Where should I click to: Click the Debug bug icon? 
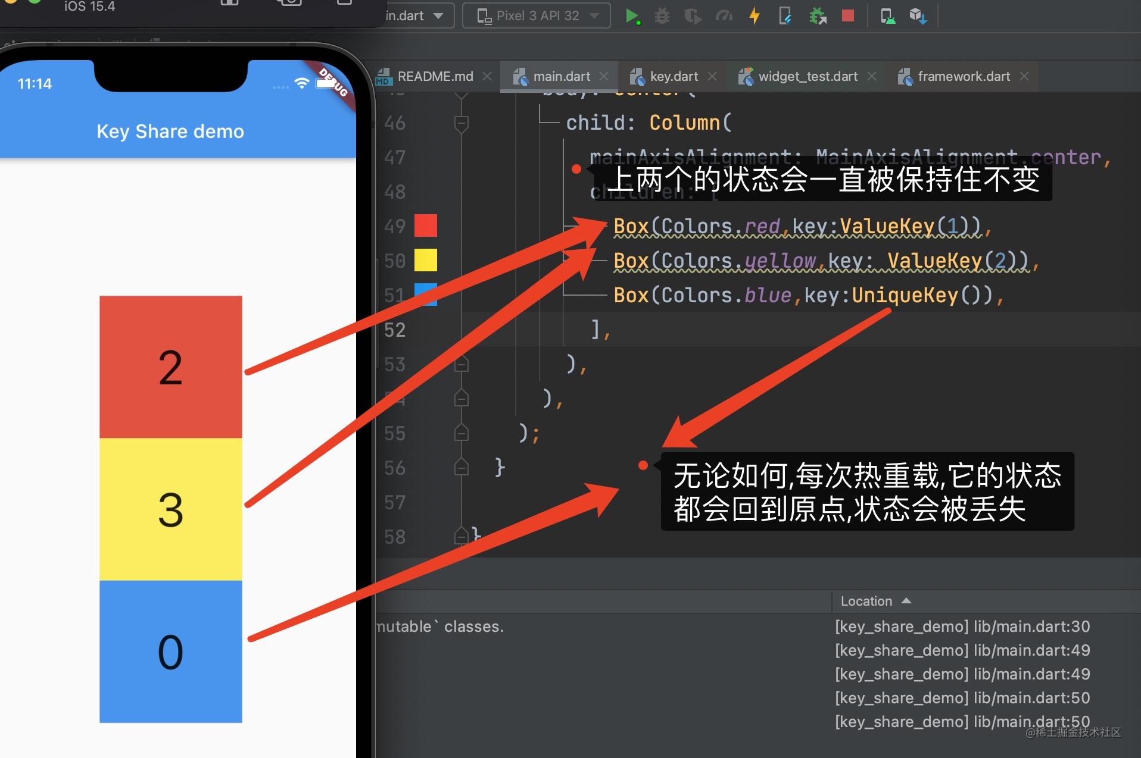662,16
